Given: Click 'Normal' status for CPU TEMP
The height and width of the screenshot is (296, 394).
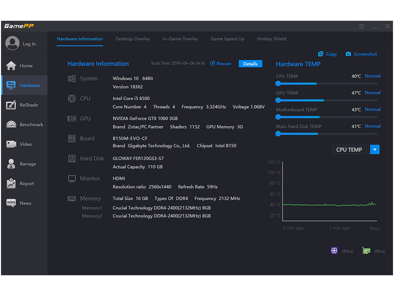Looking at the screenshot, I should (x=373, y=76).
